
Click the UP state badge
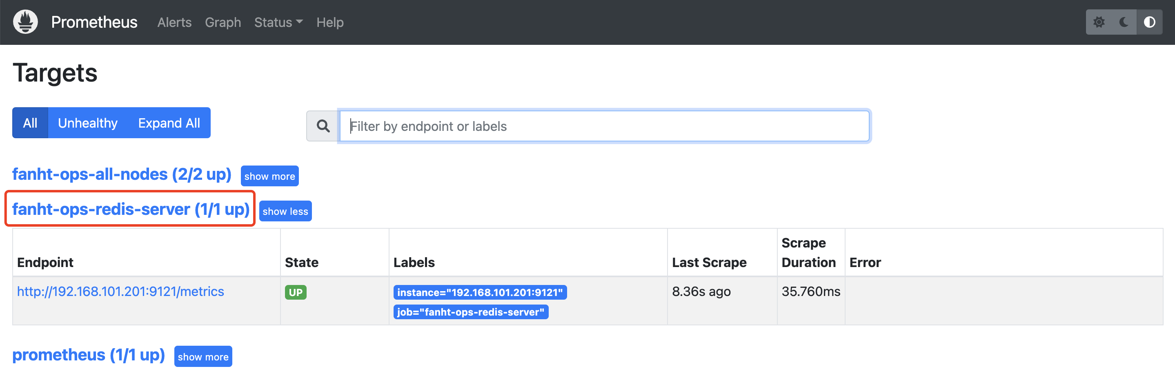pos(296,292)
